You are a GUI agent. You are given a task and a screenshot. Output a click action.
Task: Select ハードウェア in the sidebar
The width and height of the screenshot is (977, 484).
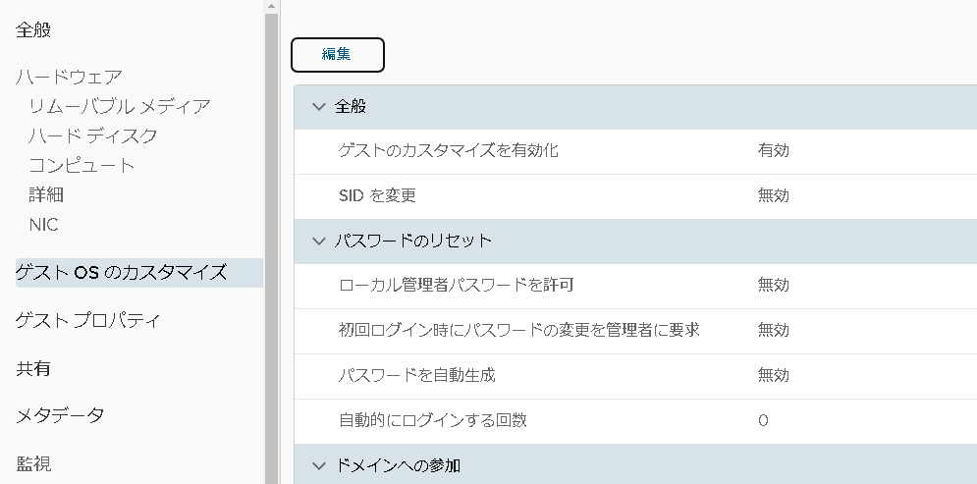(69, 77)
